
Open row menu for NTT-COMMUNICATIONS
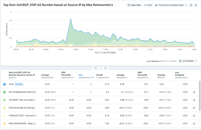194,92
